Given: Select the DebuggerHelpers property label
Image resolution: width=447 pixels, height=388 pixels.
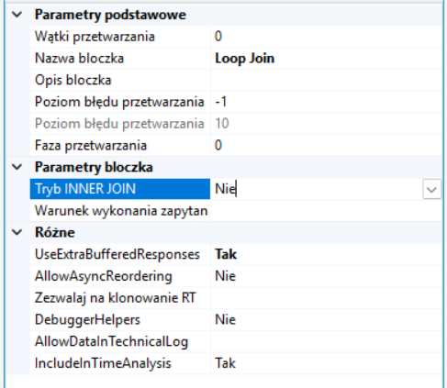Looking at the screenshot, I should pyautogui.click(x=87, y=320).
